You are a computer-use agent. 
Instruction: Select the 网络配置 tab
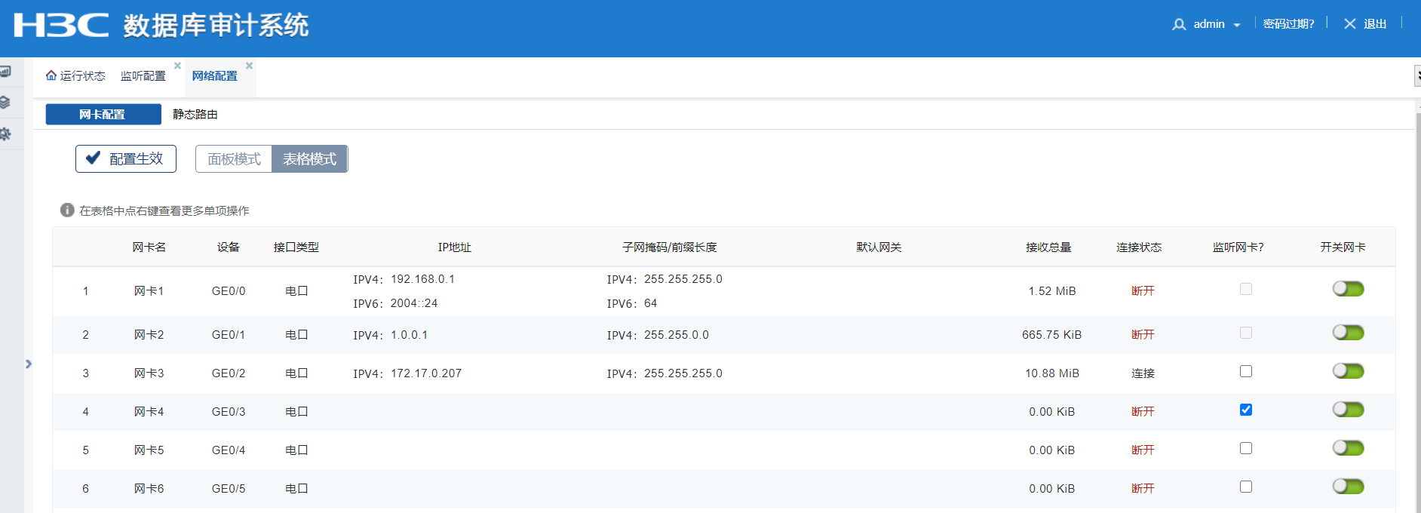click(x=215, y=76)
